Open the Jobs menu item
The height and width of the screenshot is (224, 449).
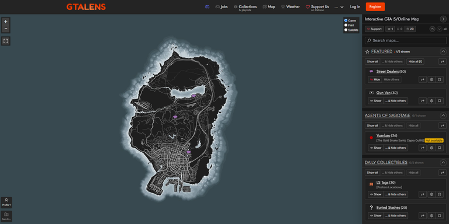(x=222, y=7)
